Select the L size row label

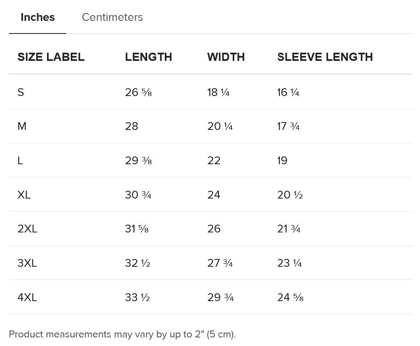point(20,161)
